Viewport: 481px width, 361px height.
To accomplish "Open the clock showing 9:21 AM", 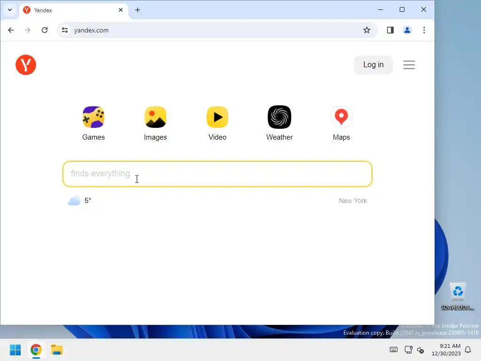I will pos(446,350).
